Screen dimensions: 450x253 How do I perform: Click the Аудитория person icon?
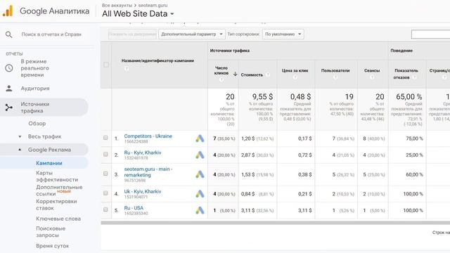tap(9, 89)
